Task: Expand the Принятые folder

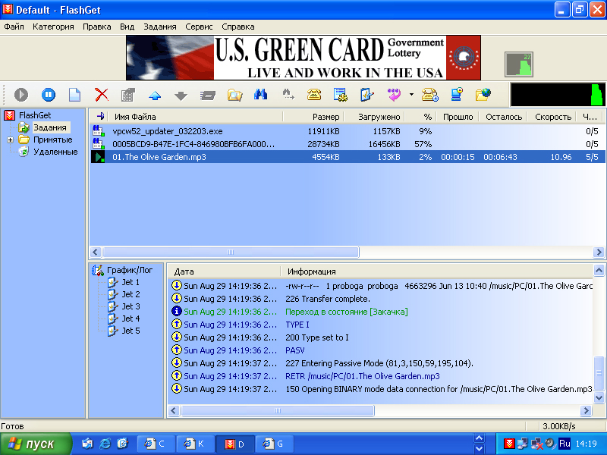Action: point(10,140)
